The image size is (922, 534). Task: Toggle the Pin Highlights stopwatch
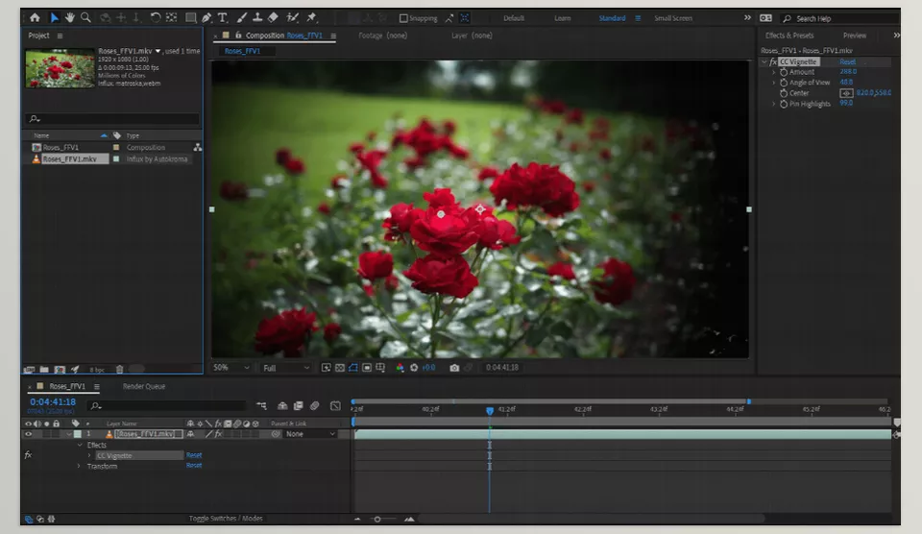click(x=784, y=104)
